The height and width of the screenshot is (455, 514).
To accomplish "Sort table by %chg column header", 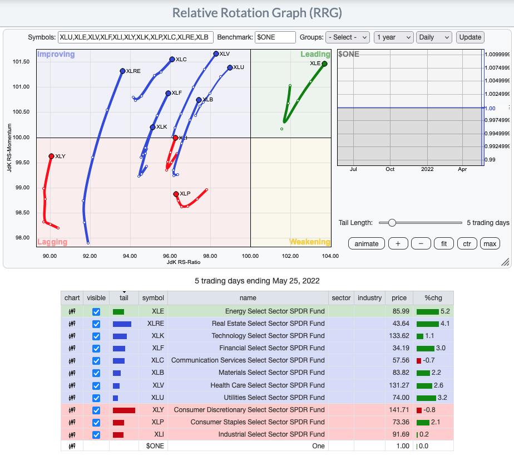I will coord(433,298).
